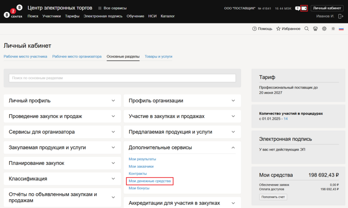Switch language using the Russian flag icon
This screenshot has height=208, width=348.
pyautogui.click(x=341, y=29)
